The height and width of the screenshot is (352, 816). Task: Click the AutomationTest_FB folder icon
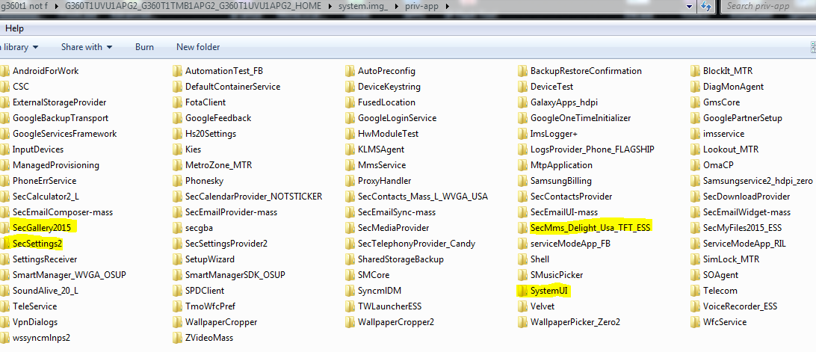[177, 71]
